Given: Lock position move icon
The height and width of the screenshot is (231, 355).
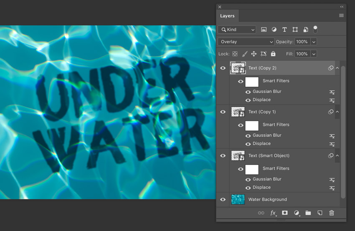Looking at the screenshot, I should pyautogui.click(x=254, y=54).
